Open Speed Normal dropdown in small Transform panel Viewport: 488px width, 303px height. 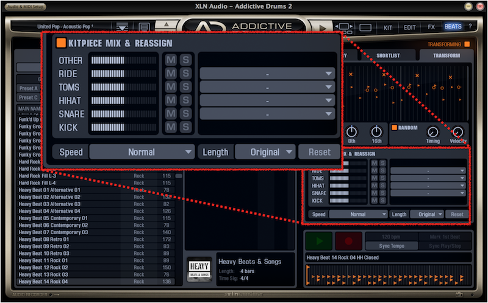click(x=358, y=214)
